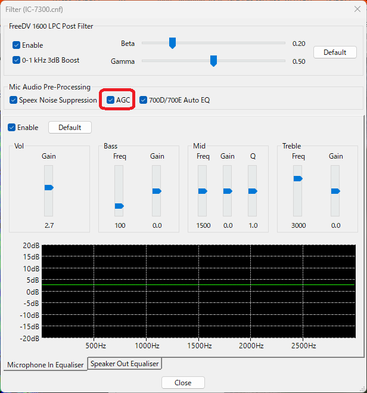Click the Treble Freq value 3000
This screenshot has width=367, height=393.
298,225
